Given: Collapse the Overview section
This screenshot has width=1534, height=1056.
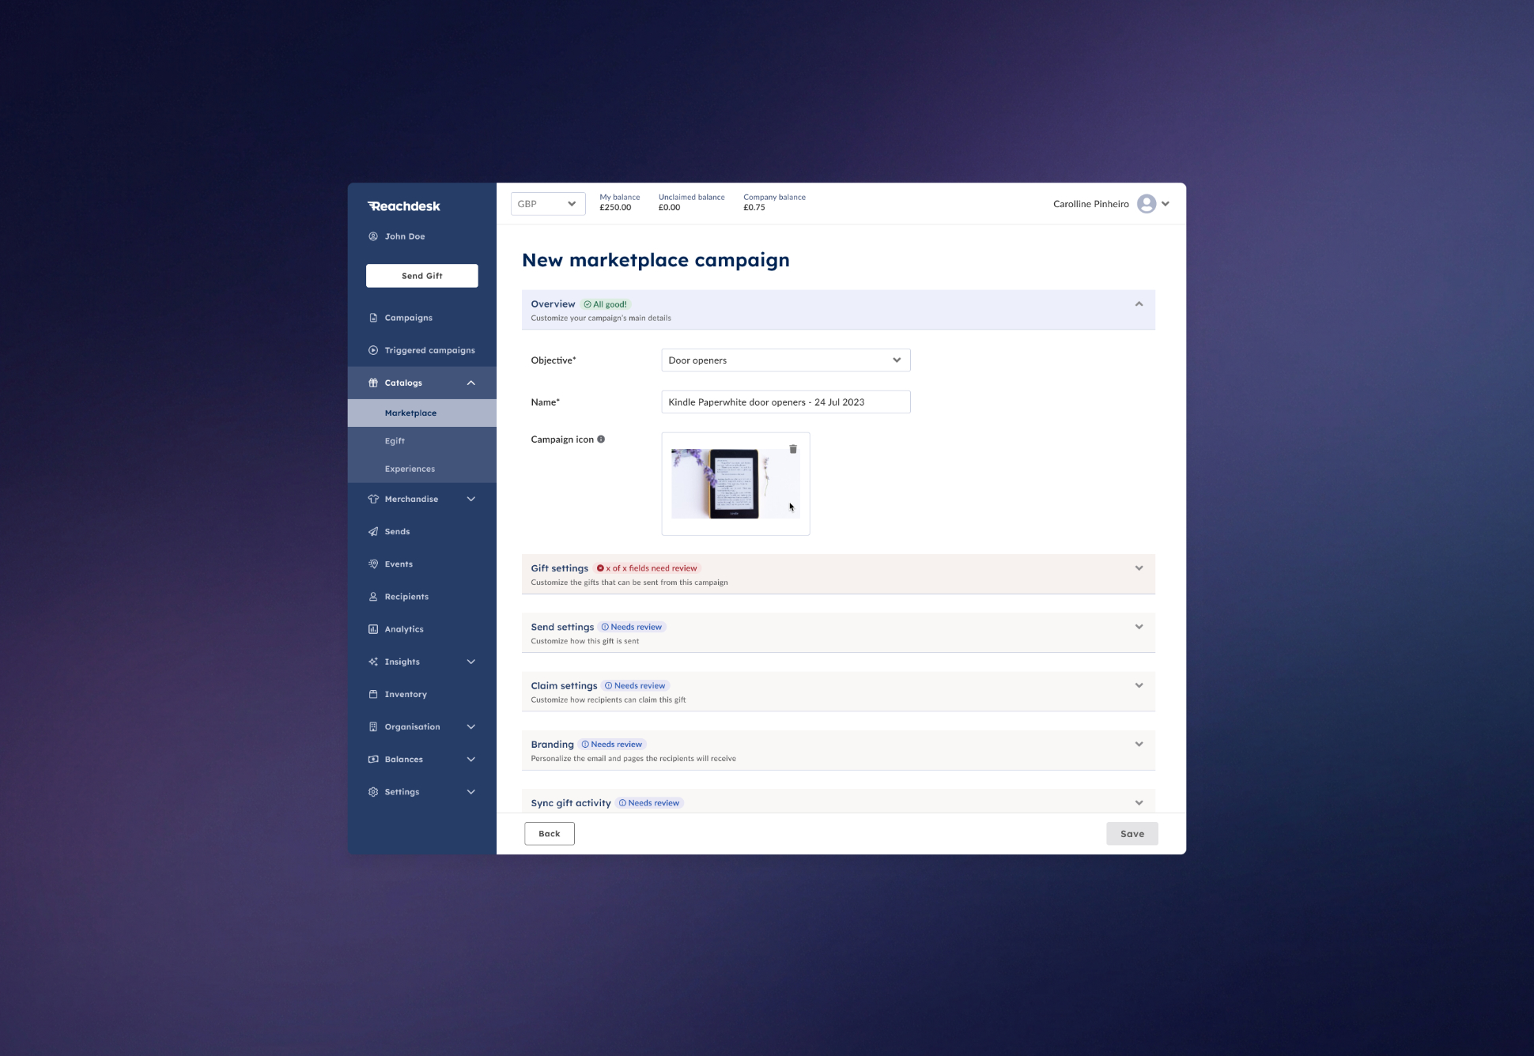Looking at the screenshot, I should point(1139,304).
